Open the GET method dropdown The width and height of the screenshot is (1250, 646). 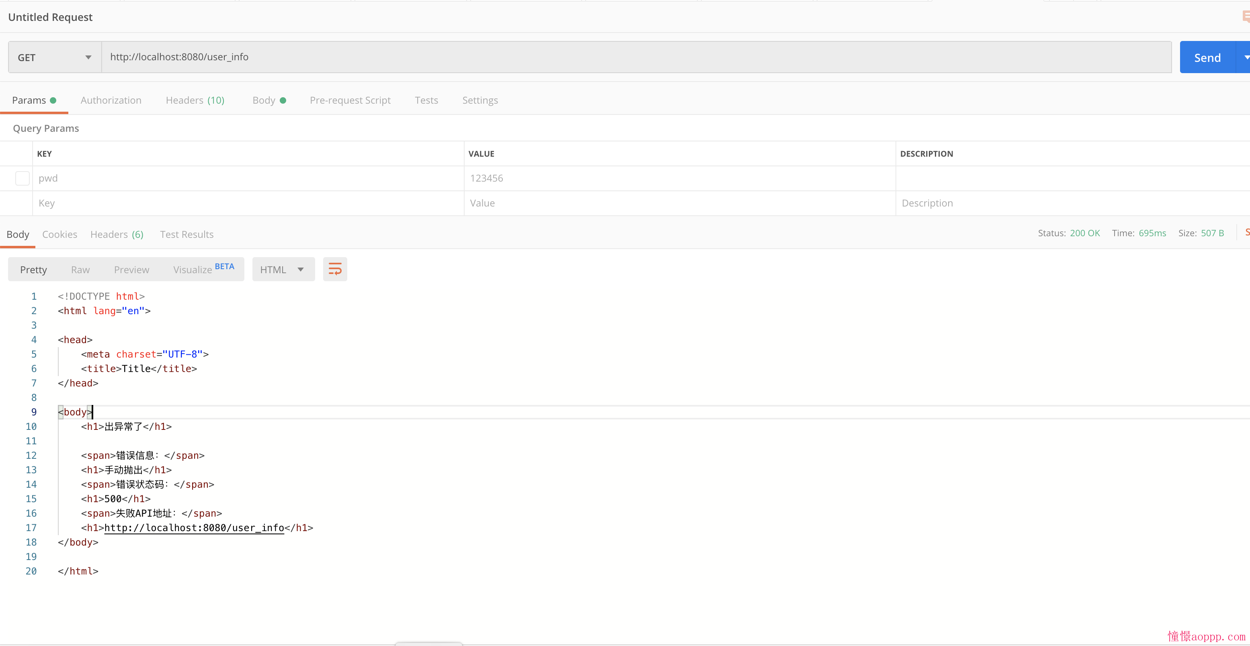click(x=55, y=57)
